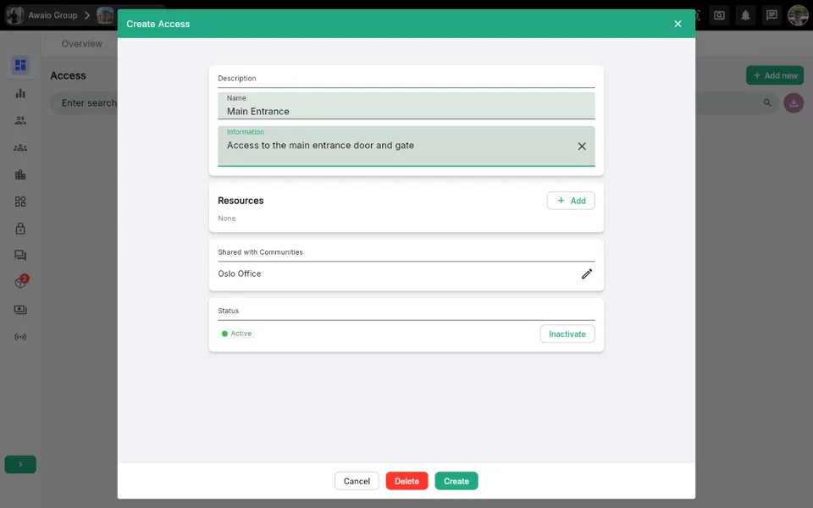Image resolution: width=813 pixels, height=508 pixels.
Task: Focus the Name field containing Main Entrance
Action: click(406, 106)
